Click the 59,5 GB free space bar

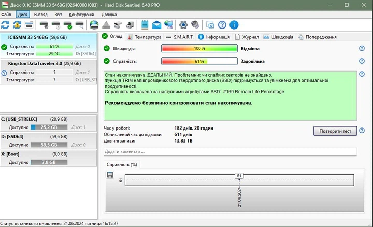click(x=49, y=145)
